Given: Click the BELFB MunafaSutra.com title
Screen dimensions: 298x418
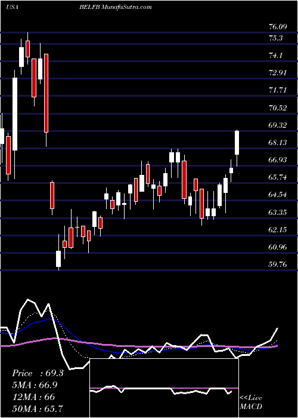Looking at the screenshot, I should click(x=116, y=7).
